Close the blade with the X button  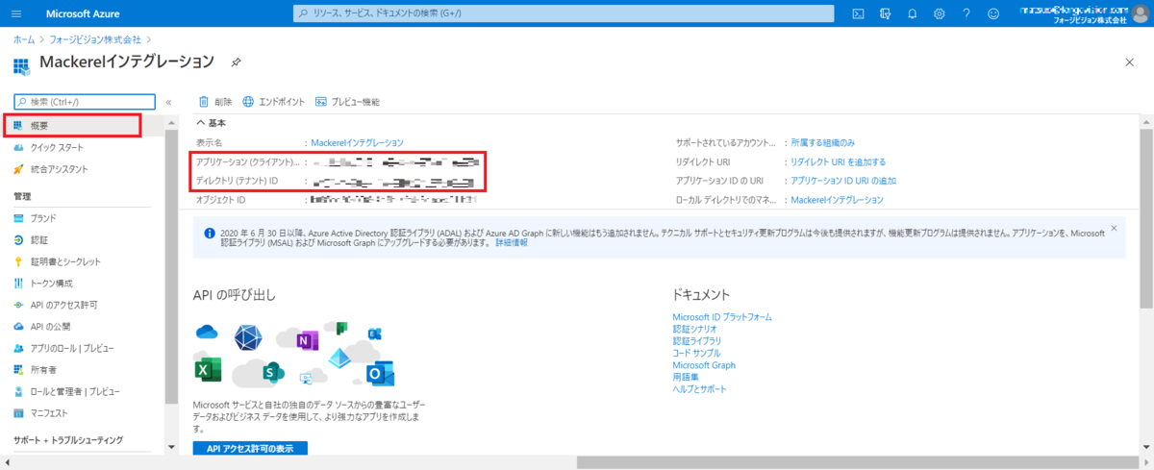(1129, 62)
